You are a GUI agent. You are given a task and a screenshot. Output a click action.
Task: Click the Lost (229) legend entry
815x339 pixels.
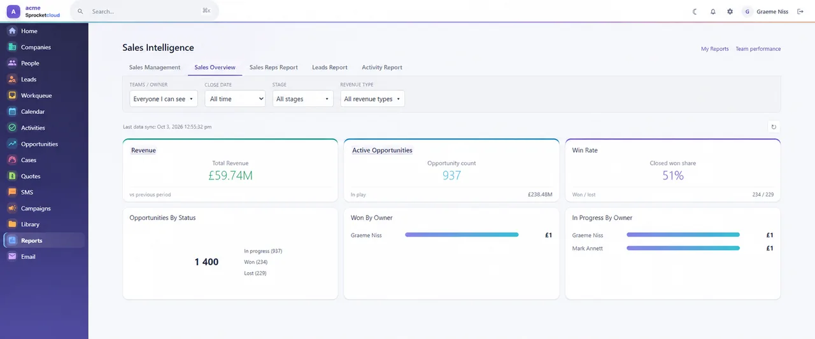coord(255,273)
